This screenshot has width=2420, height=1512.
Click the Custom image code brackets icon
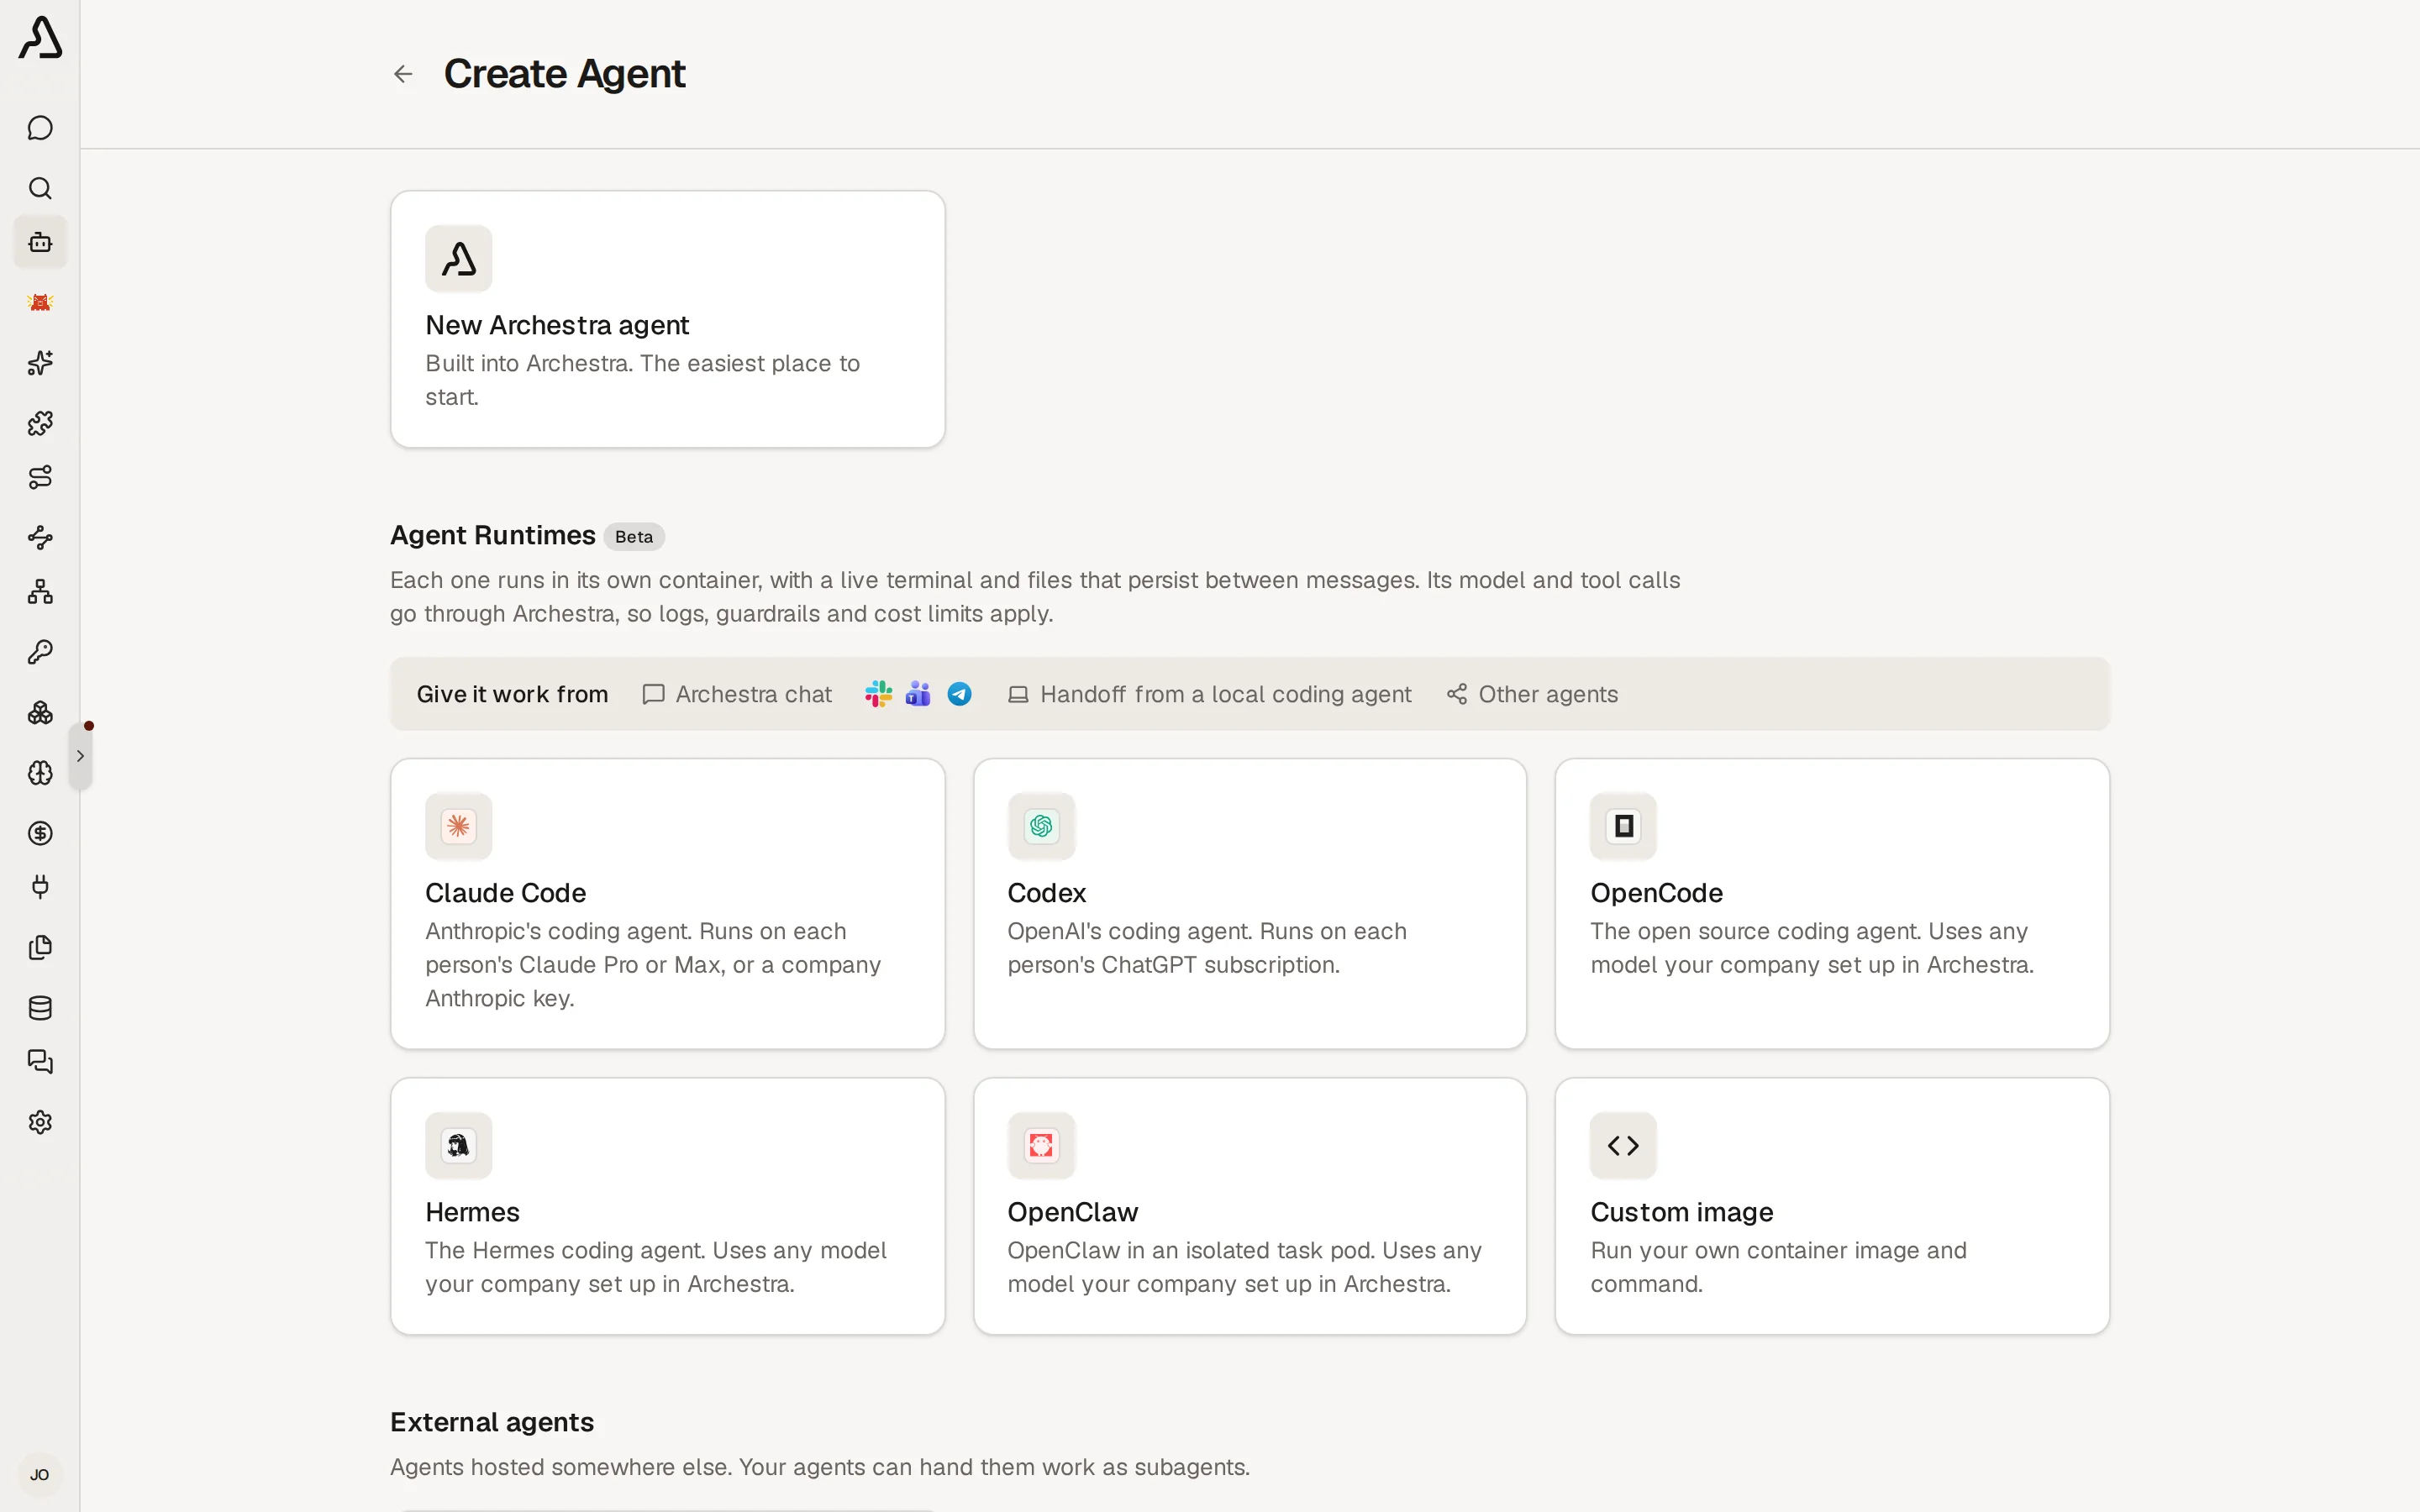(1623, 1145)
